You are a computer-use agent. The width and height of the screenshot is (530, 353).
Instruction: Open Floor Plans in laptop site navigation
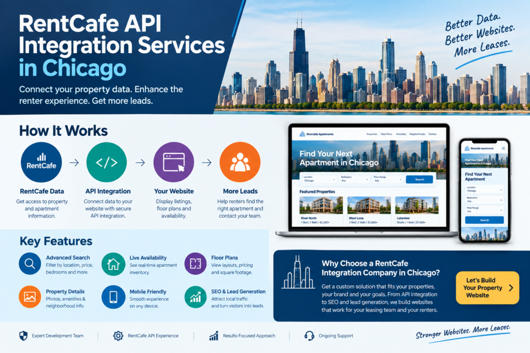(x=386, y=134)
